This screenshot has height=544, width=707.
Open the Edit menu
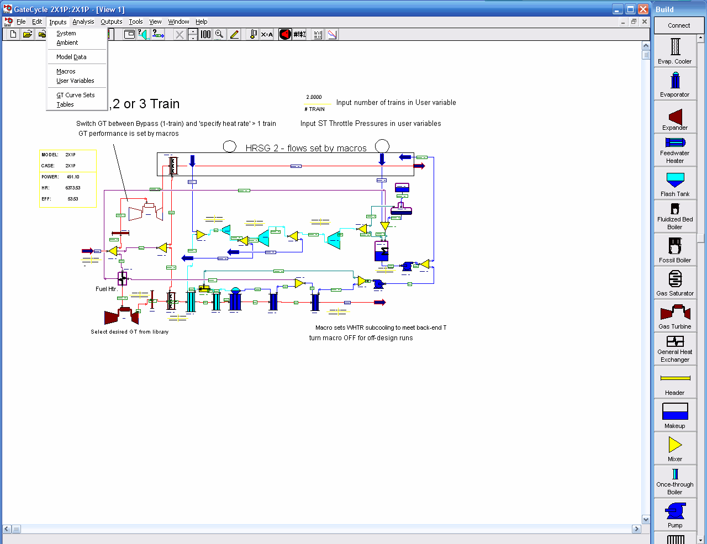click(37, 22)
